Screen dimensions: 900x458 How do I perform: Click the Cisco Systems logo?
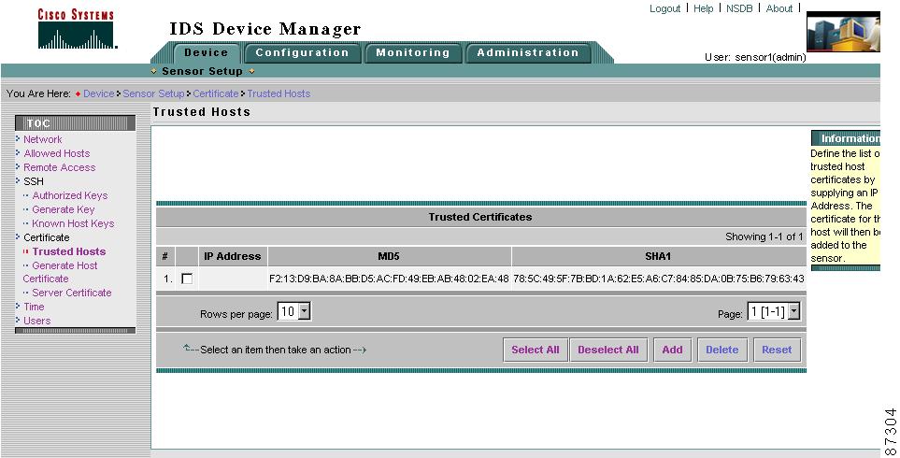(x=77, y=29)
